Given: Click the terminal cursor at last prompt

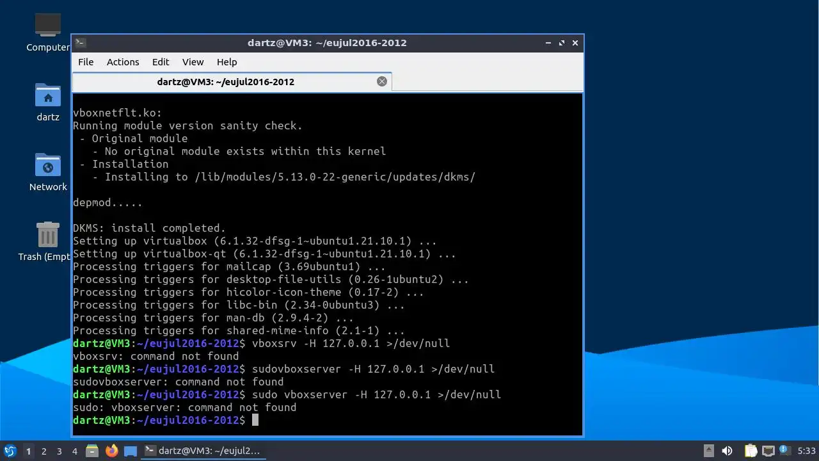Looking at the screenshot, I should pyautogui.click(x=255, y=420).
